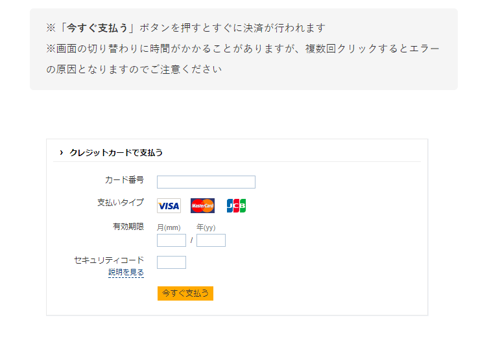
Task: Click the 年(yy) caption above year box
Action: tap(206, 227)
